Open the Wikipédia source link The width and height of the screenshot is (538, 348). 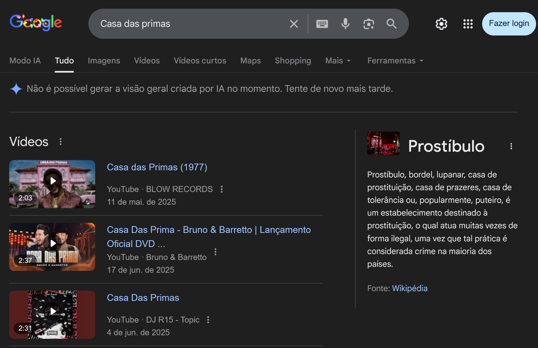tap(410, 288)
